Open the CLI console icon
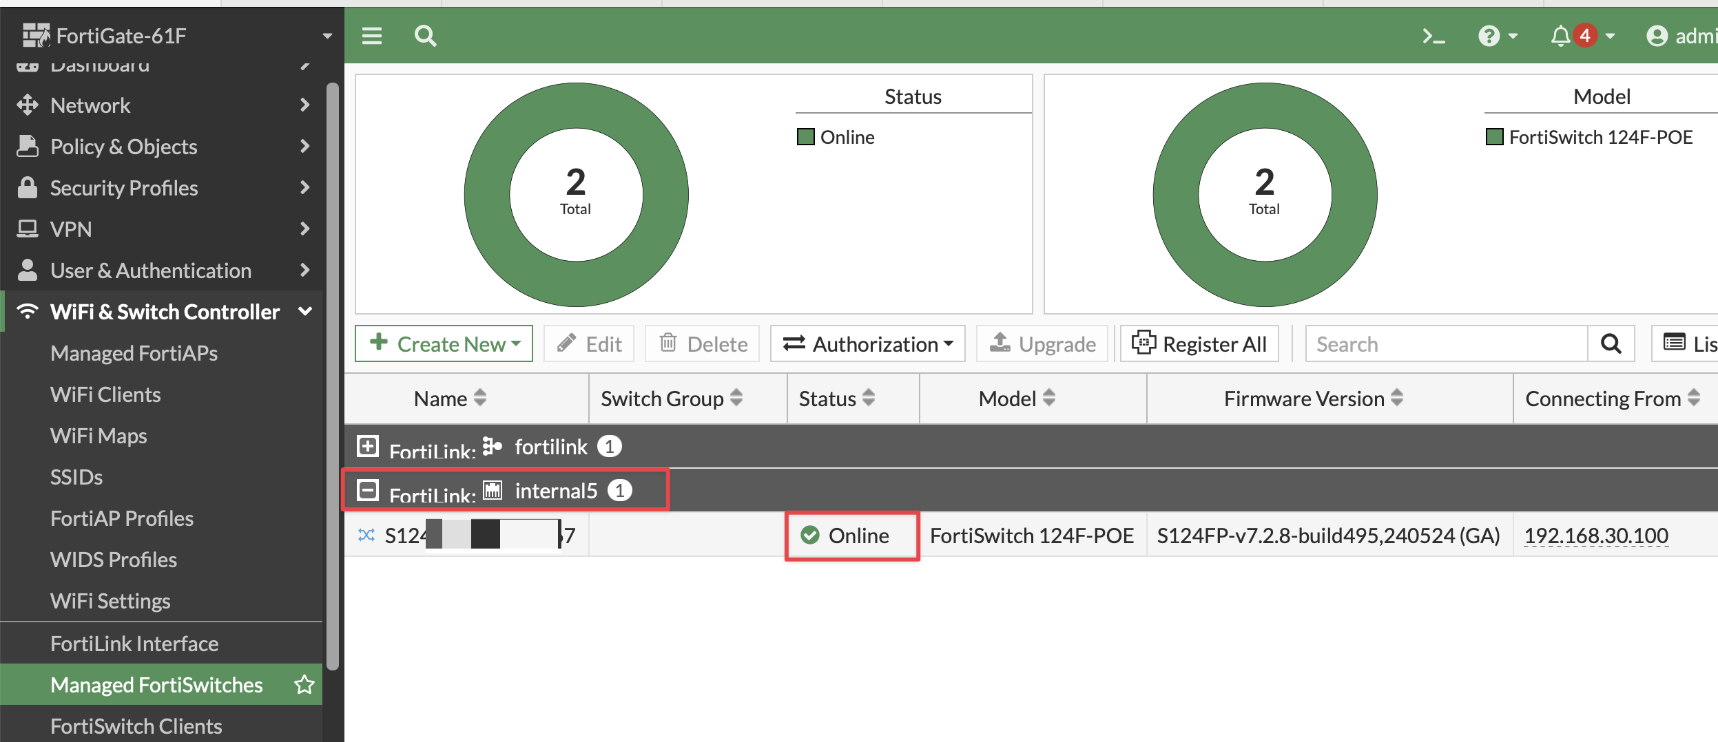This screenshot has height=742, width=1718. tap(1434, 36)
